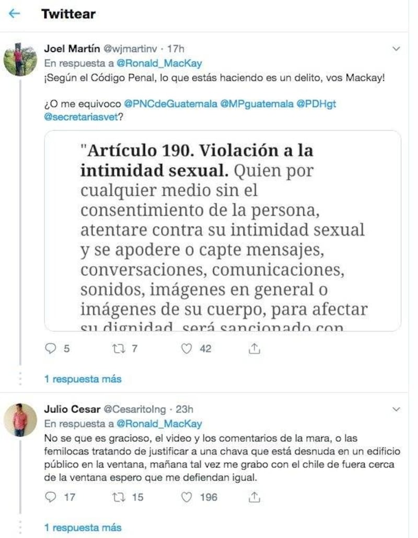Like Julio Cesar's tweet
418x538 pixels.
pos(187,497)
